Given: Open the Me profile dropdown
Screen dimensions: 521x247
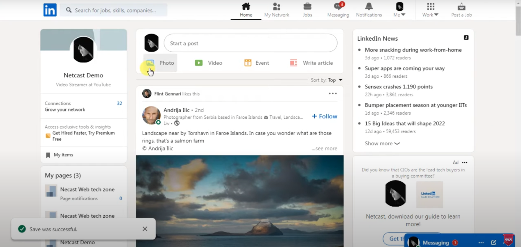Looking at the screenshot, I should (x=399, y=10).
